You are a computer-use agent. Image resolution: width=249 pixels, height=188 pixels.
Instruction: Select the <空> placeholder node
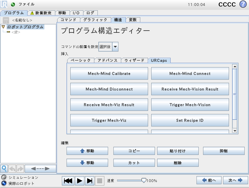click(x=16, y=32)
